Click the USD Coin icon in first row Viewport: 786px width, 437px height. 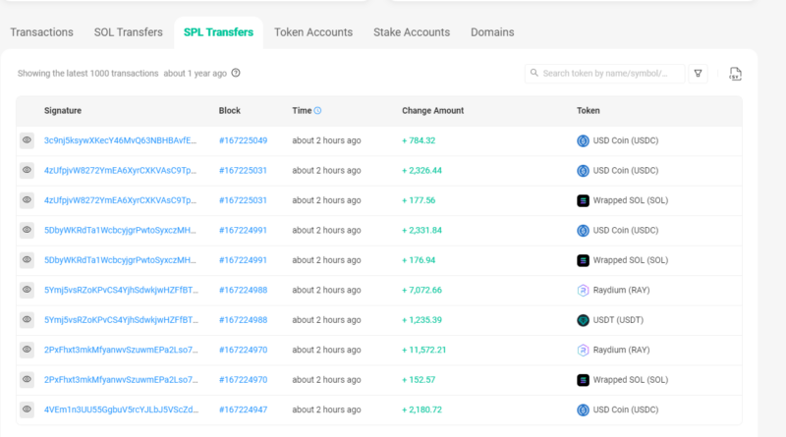click(x=583, y=140)
